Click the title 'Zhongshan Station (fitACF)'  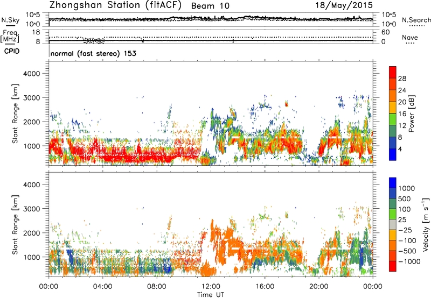click(115, 5)
